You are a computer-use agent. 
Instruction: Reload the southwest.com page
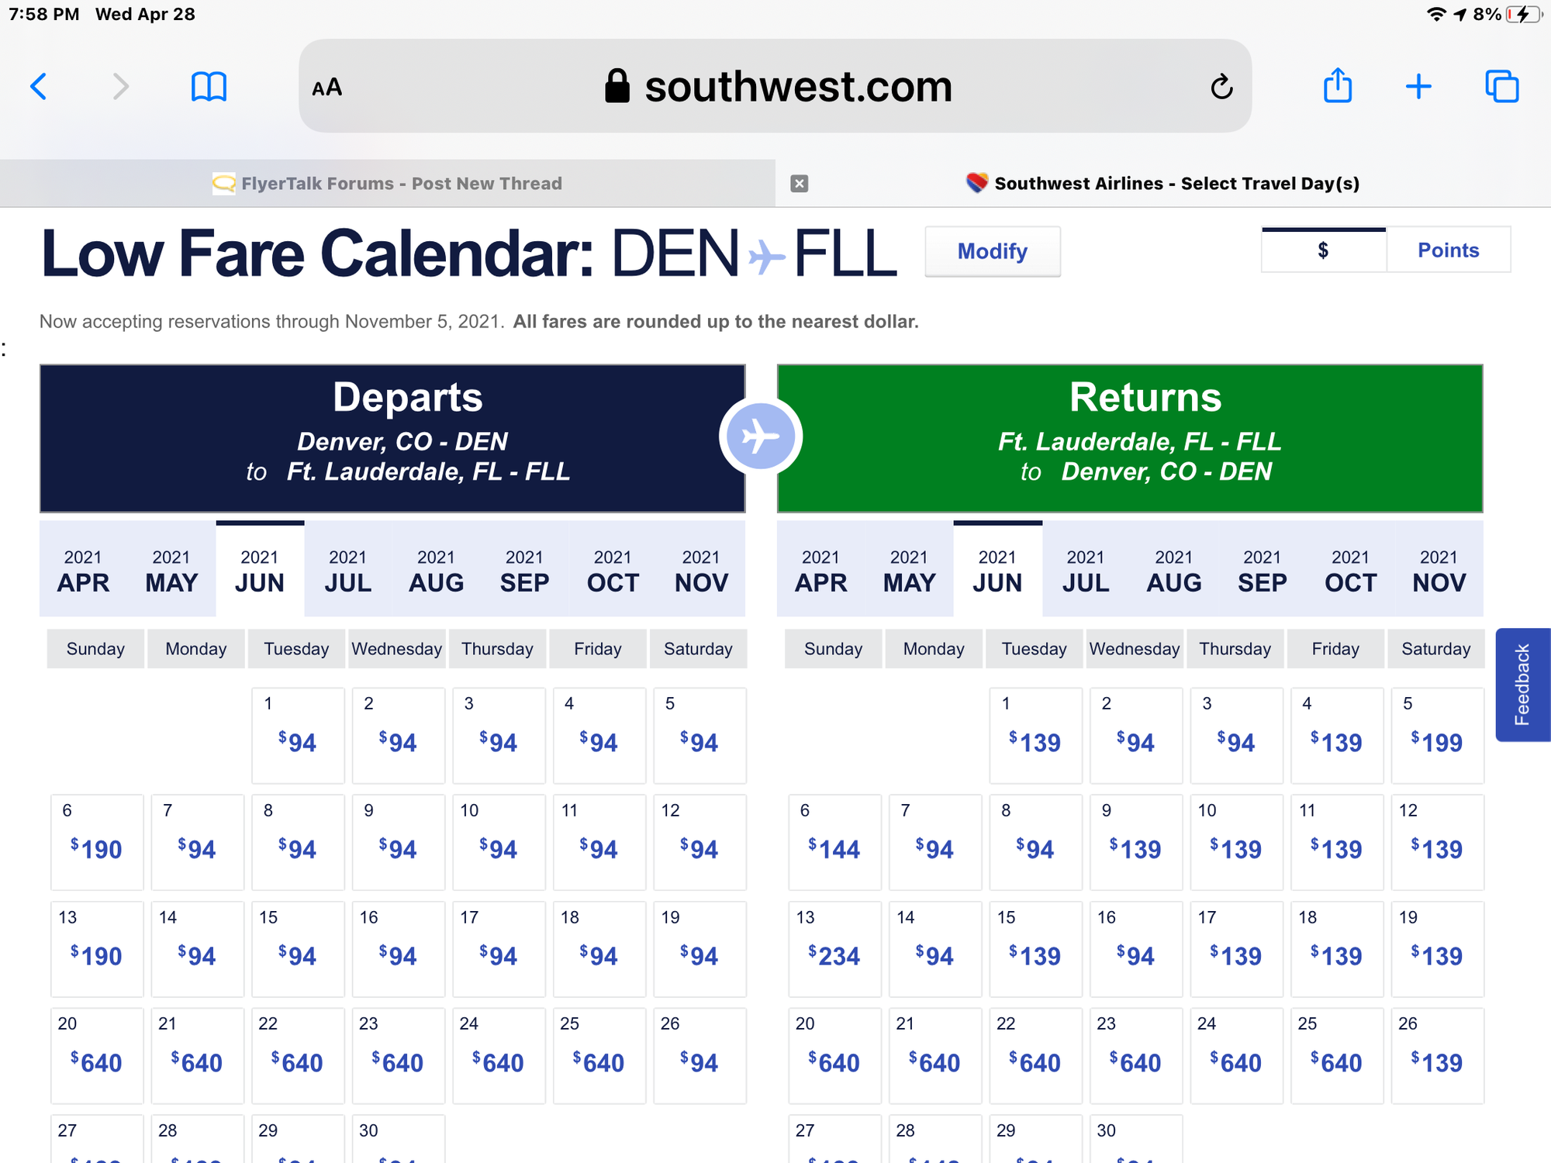point(1221,87)
